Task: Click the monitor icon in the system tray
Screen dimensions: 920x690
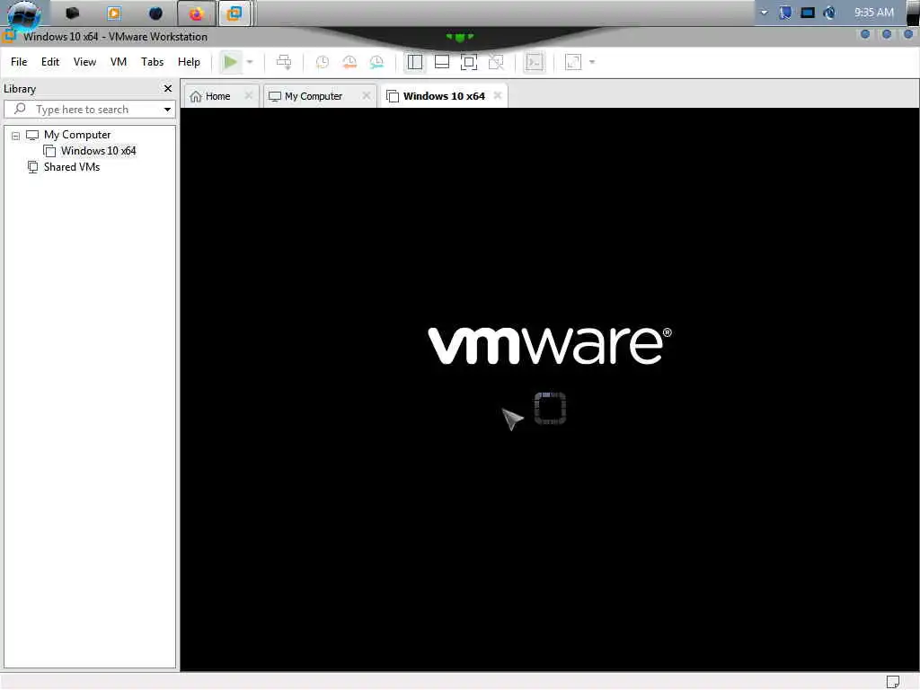Action: [x=808, y=13]
